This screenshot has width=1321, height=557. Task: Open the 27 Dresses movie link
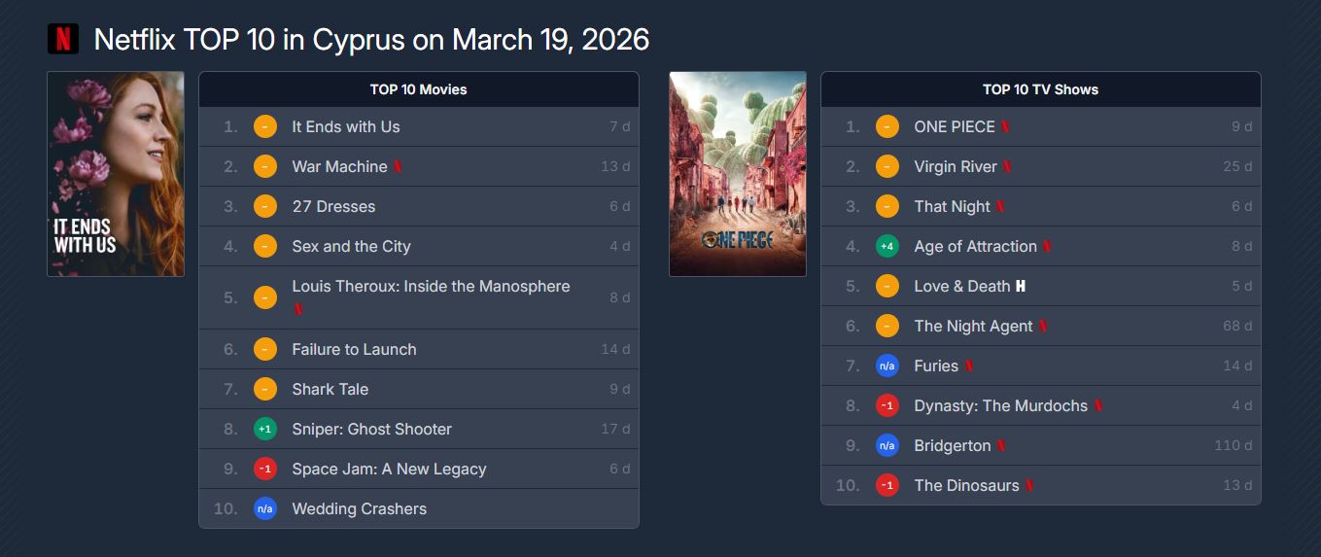tap(333, 207)
